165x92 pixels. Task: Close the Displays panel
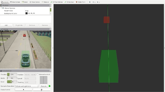click(50, 5)
